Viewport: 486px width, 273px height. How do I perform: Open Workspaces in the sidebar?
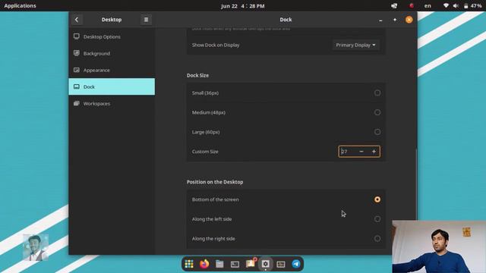point(112,103)
